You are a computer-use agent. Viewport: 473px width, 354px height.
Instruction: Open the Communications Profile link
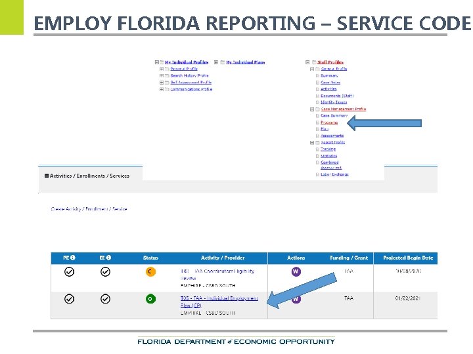191,89
